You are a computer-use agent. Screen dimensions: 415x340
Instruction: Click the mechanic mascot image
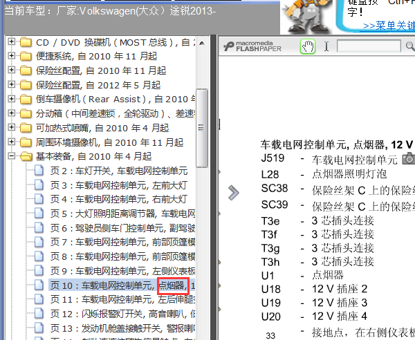(307, 16)
